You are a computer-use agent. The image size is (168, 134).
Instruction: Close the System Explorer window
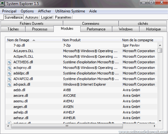(x=162, y=2)
